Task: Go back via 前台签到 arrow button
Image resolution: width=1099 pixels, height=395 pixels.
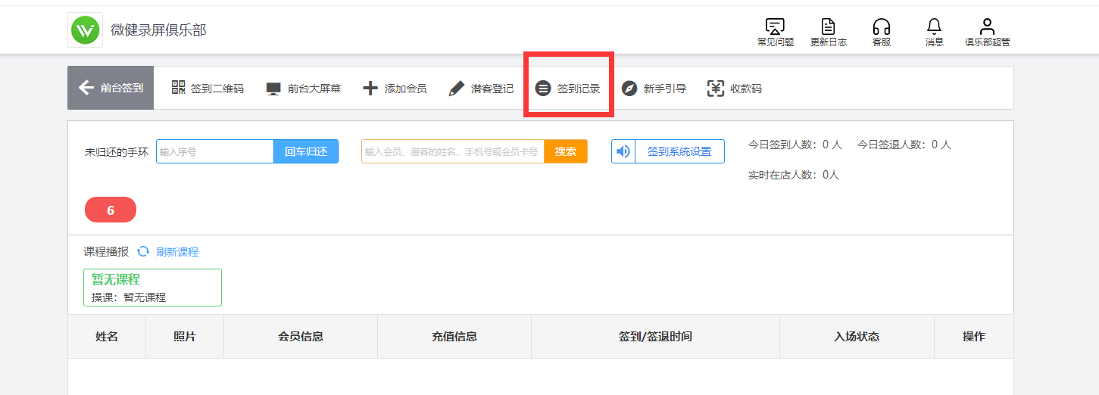Action: coord(111,88)
